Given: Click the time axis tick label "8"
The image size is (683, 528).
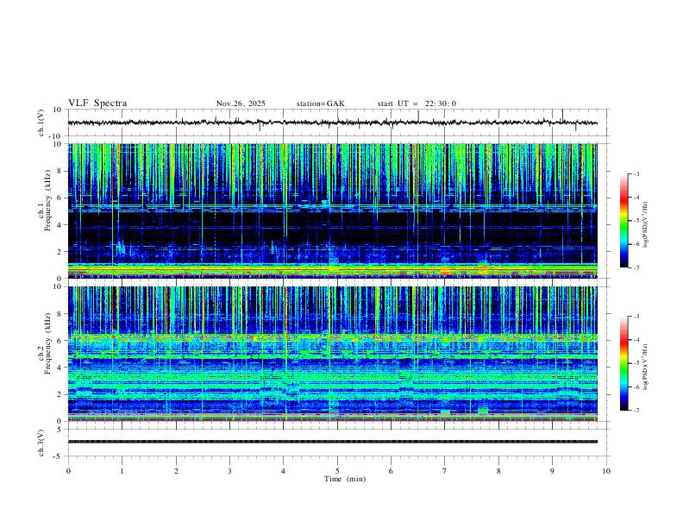Looking at the screenshot, I should coord(498,471).
